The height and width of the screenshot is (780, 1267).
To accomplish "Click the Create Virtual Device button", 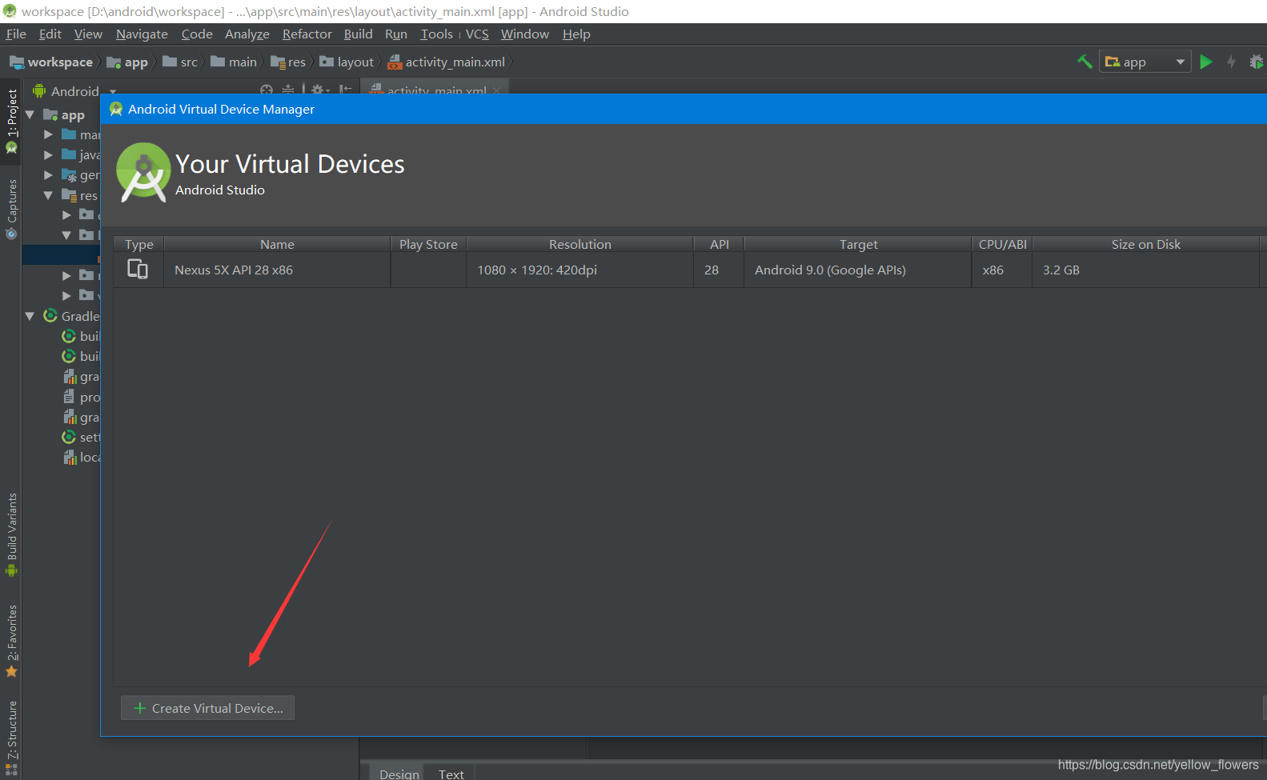I will coord(207,708).
